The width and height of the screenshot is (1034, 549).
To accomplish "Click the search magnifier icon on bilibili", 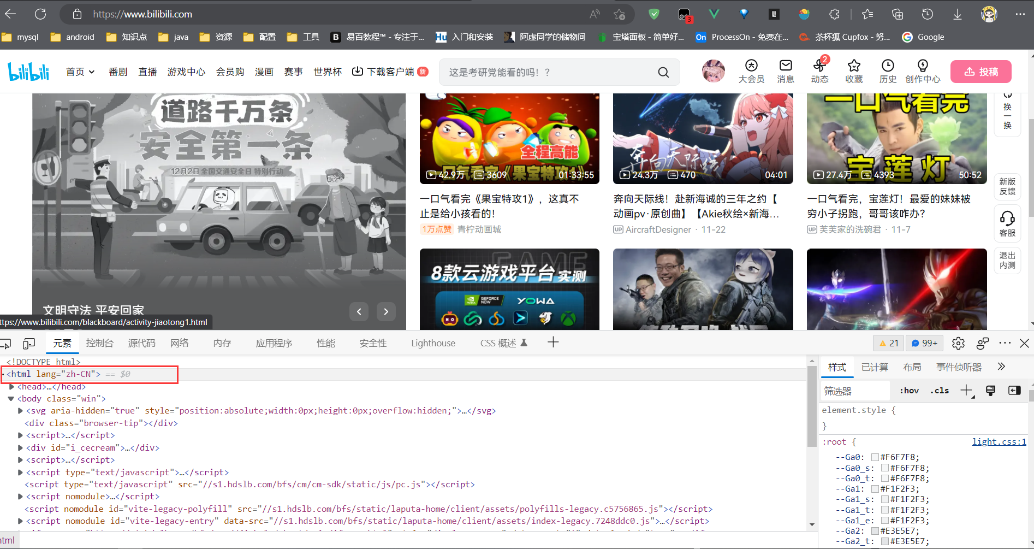I will tap(663, 72).
